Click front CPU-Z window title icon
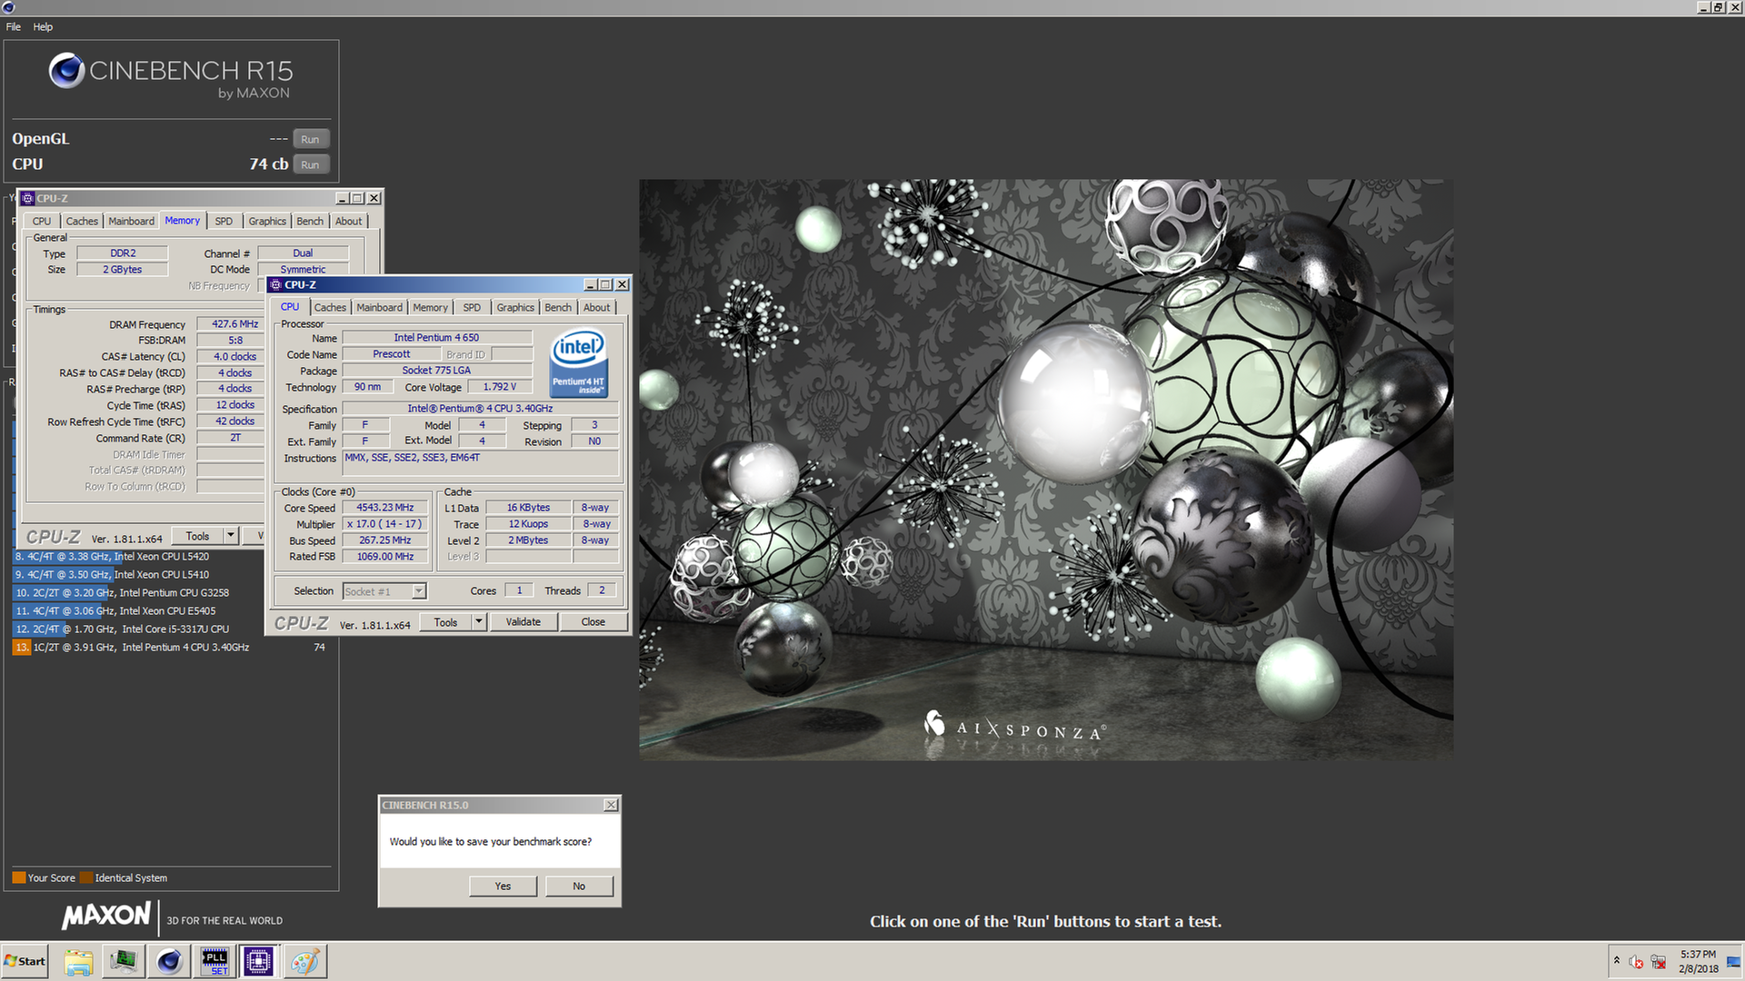Image resolution: width=1745 pixels, height=981 pixels. [x=276, y=284]
